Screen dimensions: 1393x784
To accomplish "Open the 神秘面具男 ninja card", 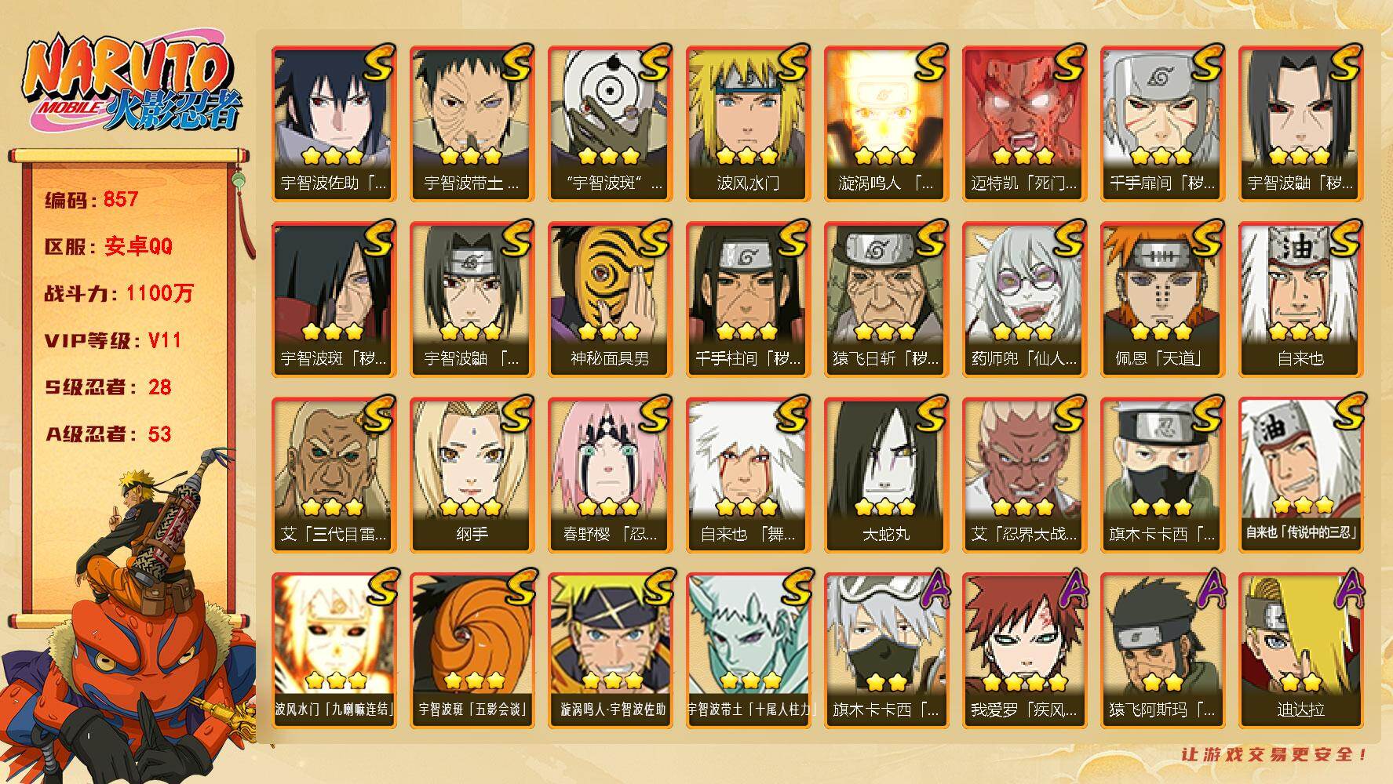I will pyautogui.click(x=610, y=299).
